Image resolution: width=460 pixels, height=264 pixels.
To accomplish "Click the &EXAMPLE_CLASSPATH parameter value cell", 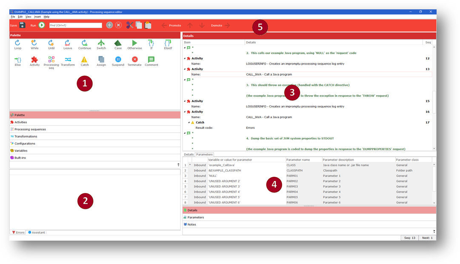I will click(x=246, y=170).
